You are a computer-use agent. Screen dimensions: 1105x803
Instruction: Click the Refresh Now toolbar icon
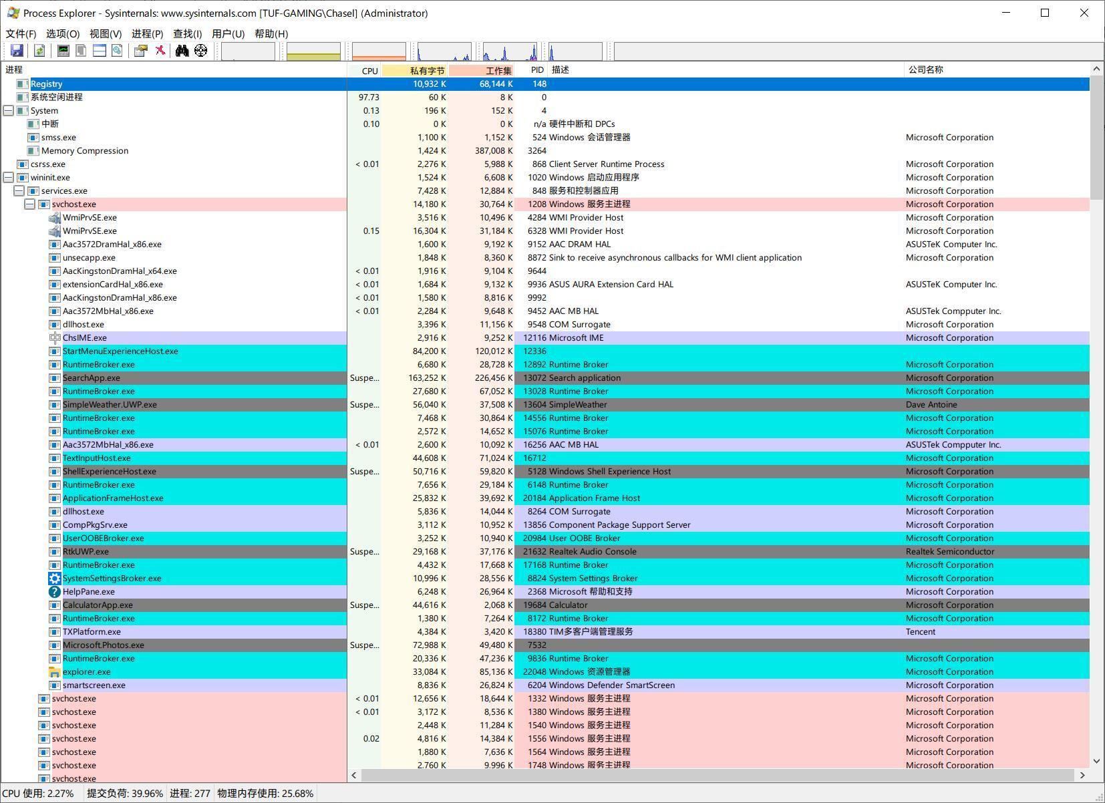(39, 51)
